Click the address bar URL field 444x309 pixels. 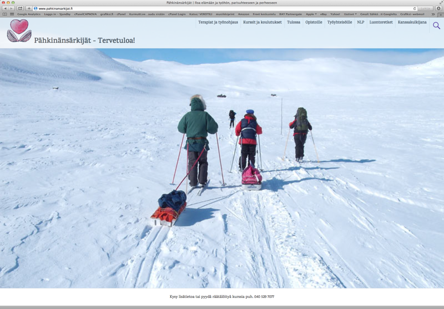click(222, 8)
